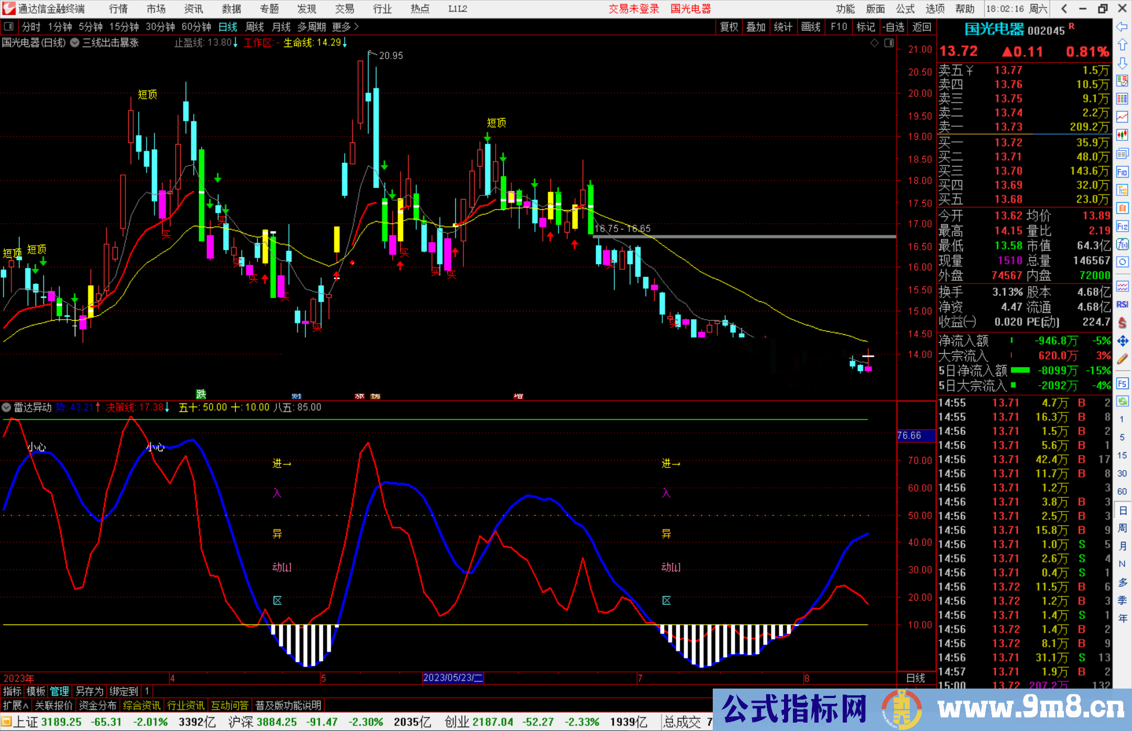Click the back arrow icon in sidebar

[x=1122, y=27]
